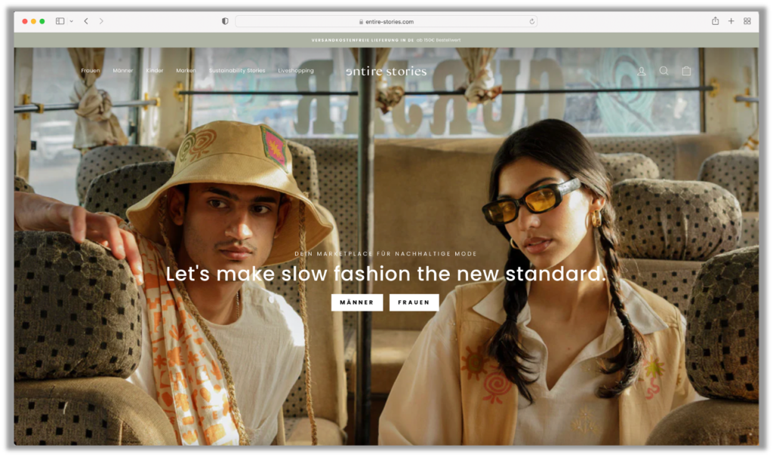
Task: Open the Männer navigation menu
Action: click(x=123, y=71)
